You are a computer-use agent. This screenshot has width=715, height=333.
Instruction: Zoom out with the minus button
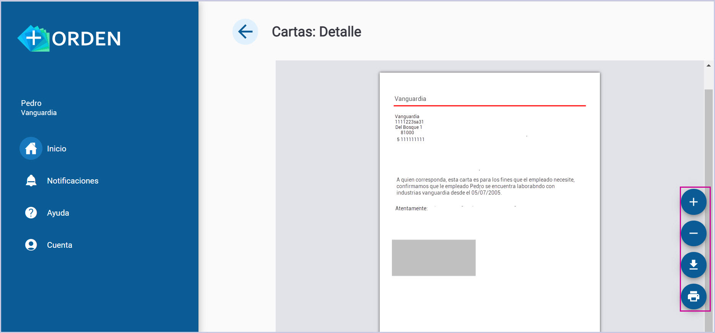tap(693, 233)
